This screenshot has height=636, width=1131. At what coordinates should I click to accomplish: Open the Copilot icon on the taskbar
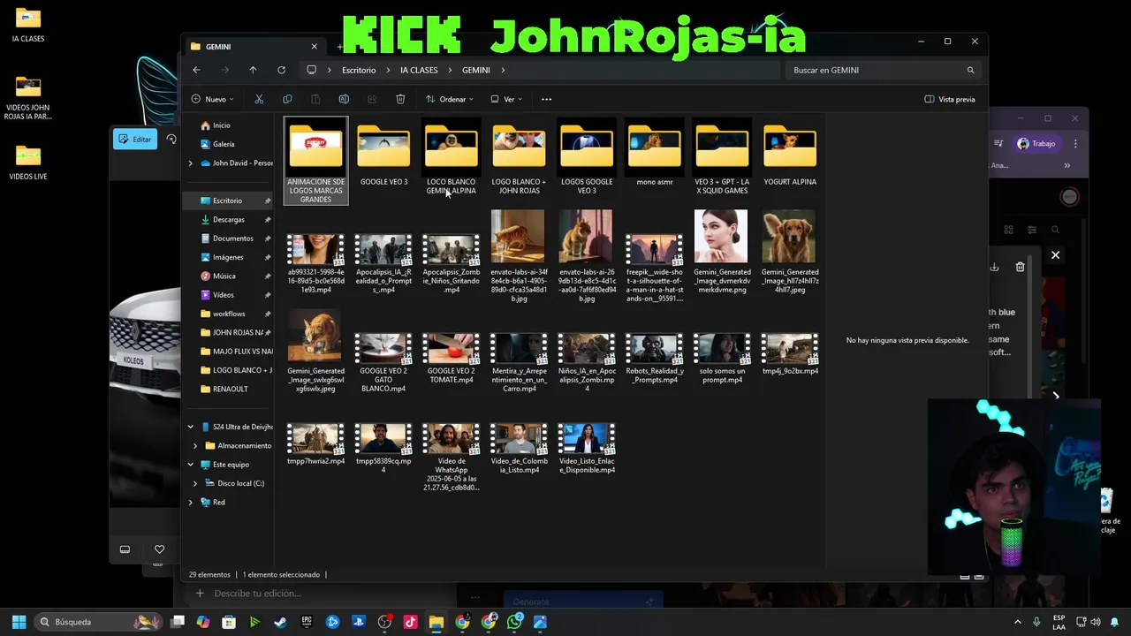coord(203,622)
